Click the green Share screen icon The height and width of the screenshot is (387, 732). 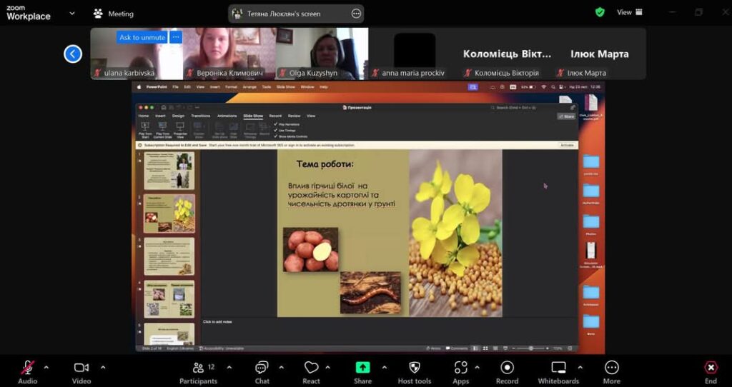[362, 368]
